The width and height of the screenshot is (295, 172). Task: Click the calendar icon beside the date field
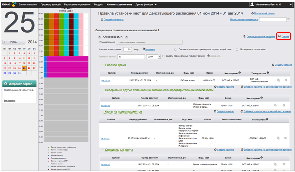[288, 19]
